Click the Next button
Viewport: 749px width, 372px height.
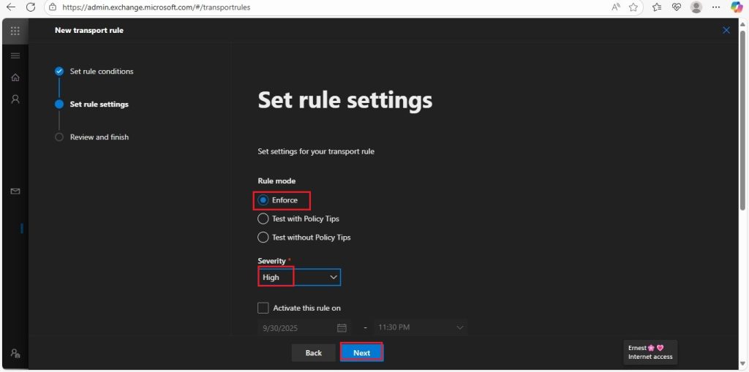point(361,353)
